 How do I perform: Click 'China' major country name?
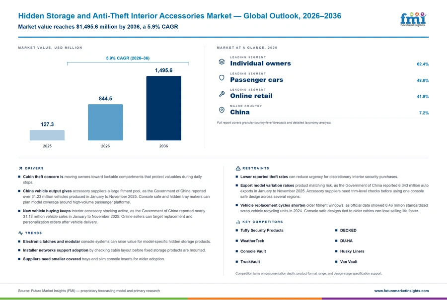[x=240, y=112]
